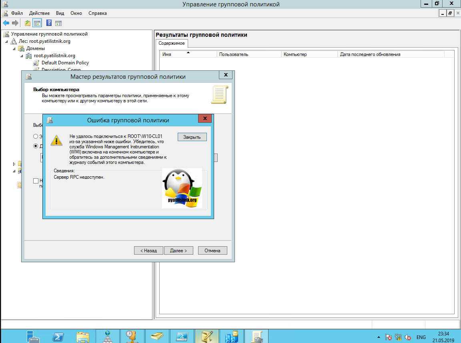461x343 pixels.
Task: Toggle the show/hide console tree icon
Action: (x=37, y=23)
